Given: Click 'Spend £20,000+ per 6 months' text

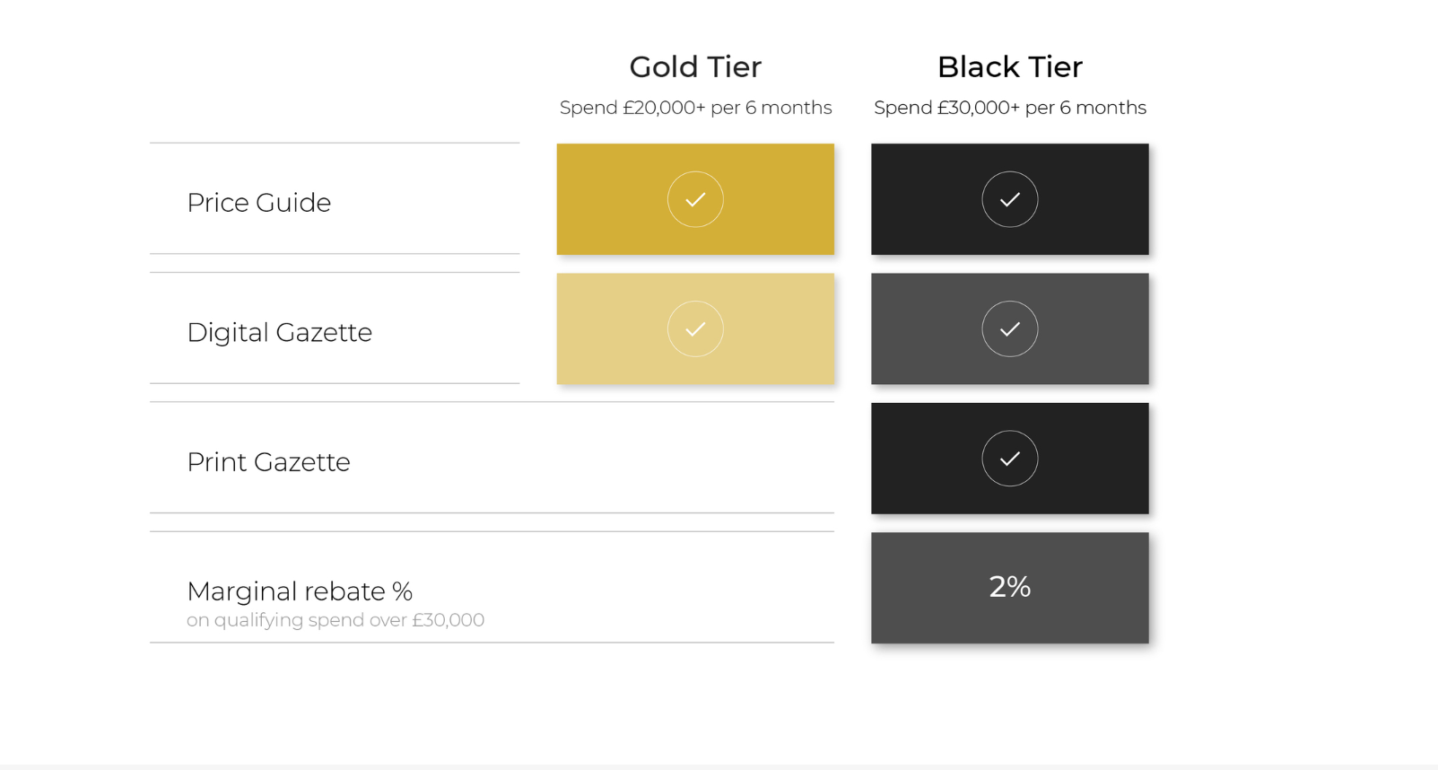Looking at the screenshot, I should [x=695, y=108].
